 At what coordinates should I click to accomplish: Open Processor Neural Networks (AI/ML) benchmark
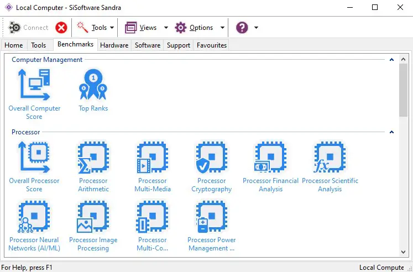pos(34,226)
